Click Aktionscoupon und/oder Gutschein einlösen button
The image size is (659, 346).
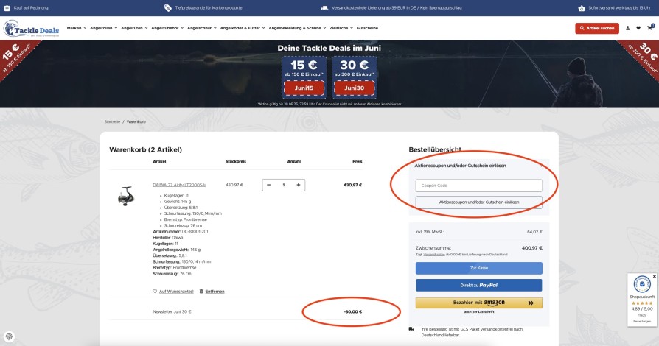point(478,202)
